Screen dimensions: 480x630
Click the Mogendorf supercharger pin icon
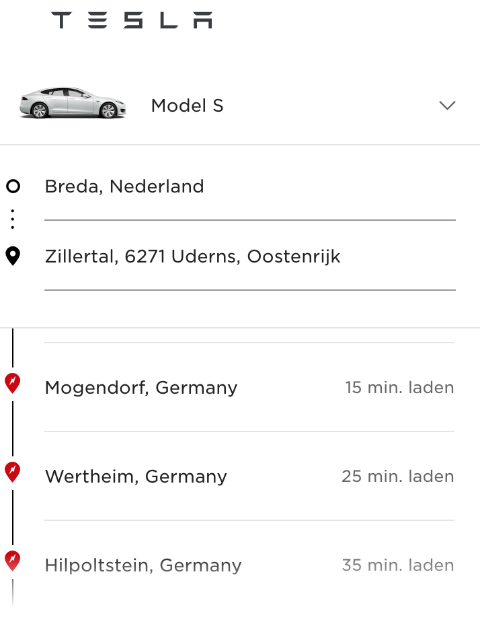(13, 383)
